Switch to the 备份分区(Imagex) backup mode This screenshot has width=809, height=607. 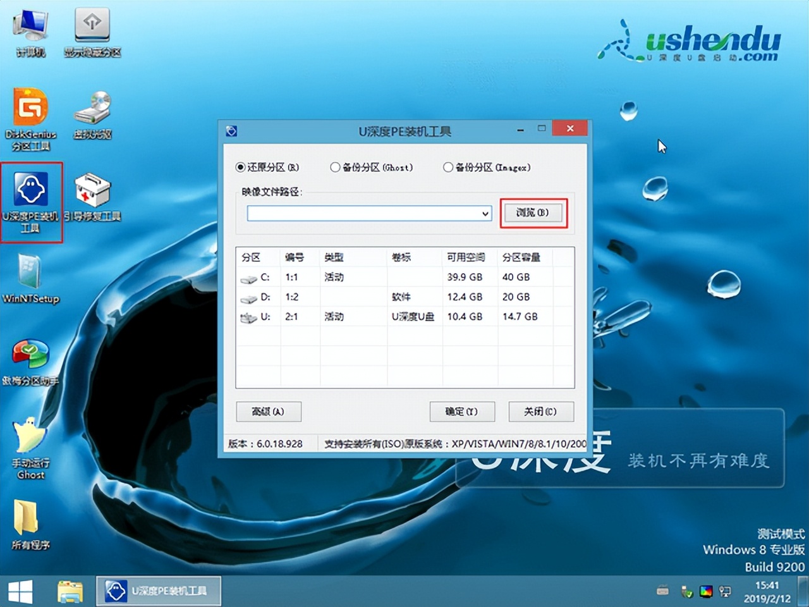click(x=448, y=167)
